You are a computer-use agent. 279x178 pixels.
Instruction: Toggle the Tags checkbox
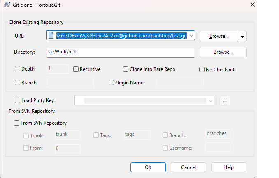pos(96,135)
